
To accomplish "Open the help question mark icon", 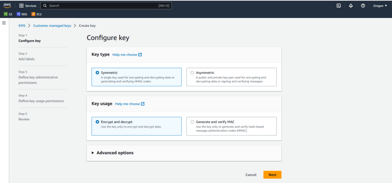I will click(x=363, y=6).
